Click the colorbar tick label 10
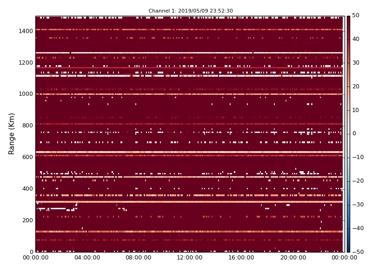 click(x=356, y=110)
